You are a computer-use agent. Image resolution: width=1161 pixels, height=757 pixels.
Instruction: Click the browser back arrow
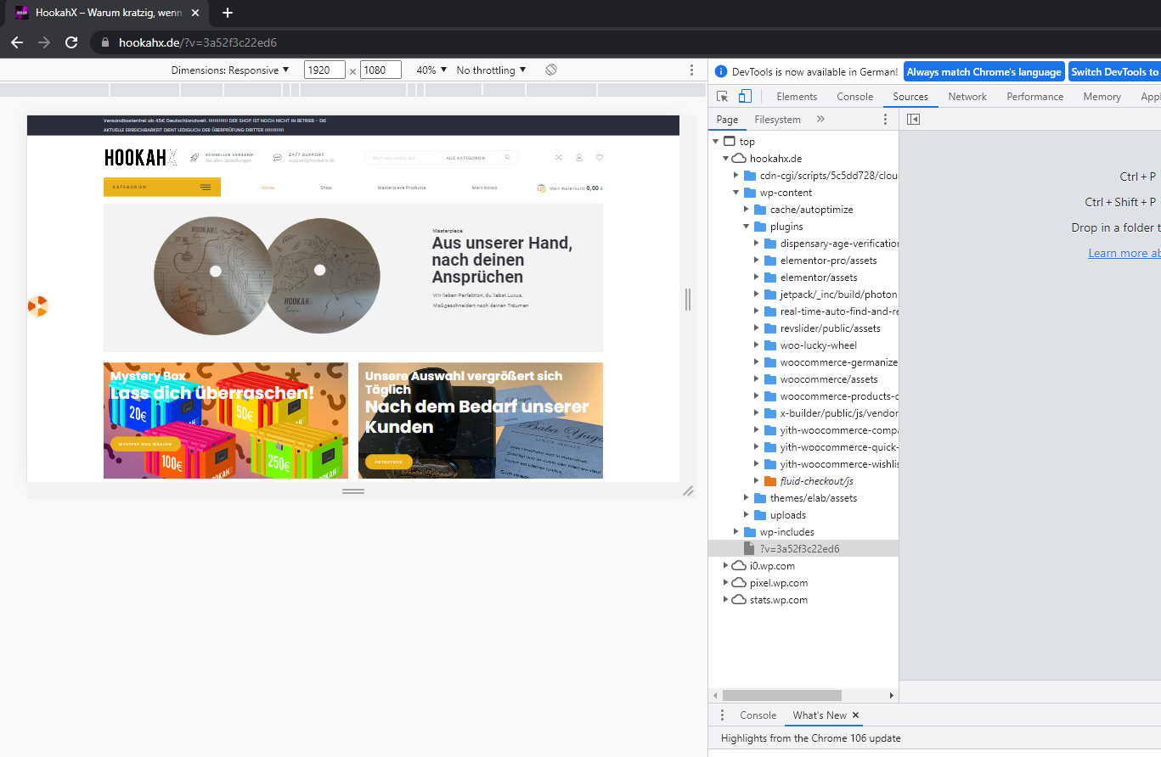(x=17, y=42)
